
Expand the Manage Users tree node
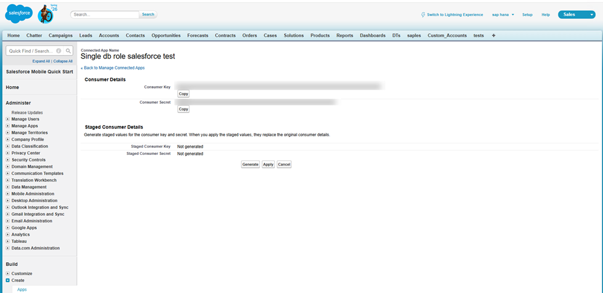8,119
